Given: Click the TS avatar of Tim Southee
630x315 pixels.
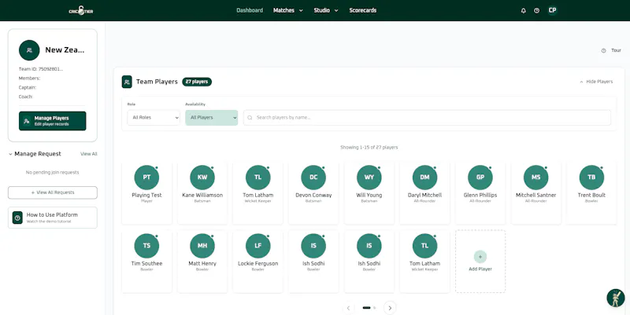Looking at the screenshot, I should [146, 246].
